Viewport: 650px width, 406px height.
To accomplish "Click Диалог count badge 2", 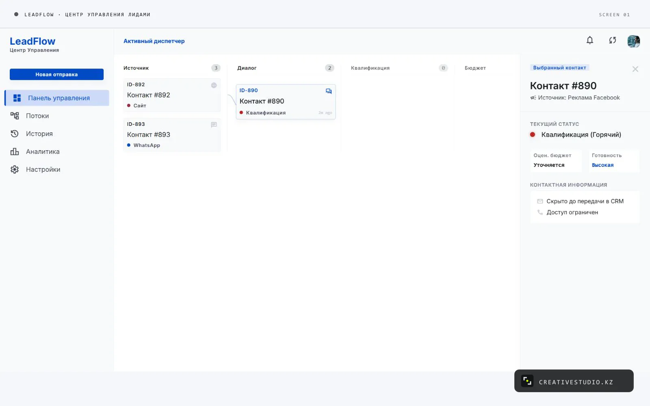I will [x=329, y=68].
